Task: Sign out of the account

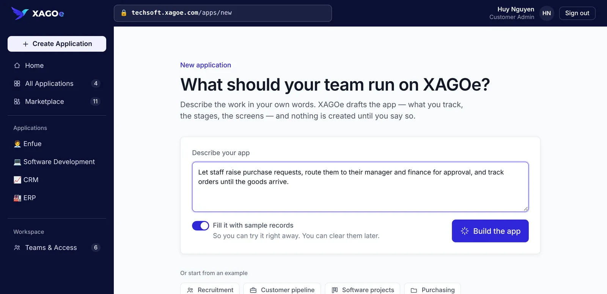Action: [577, 13]
